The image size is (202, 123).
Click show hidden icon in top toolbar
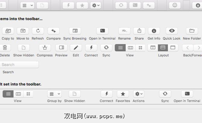click(x=43, y=5)
